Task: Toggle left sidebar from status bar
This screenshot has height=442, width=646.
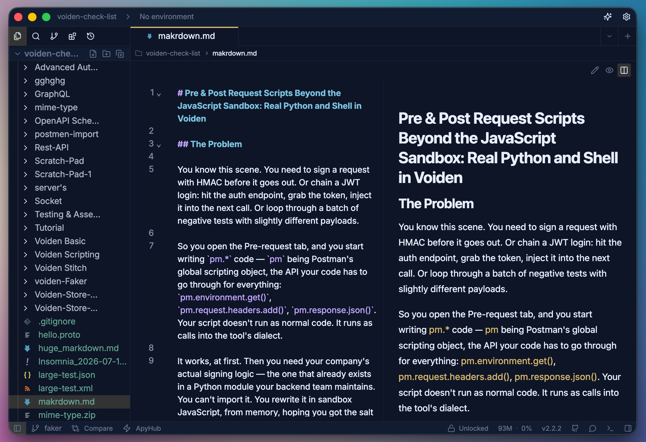Action: click(17, 428)
